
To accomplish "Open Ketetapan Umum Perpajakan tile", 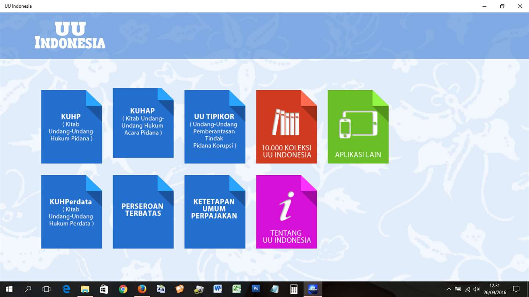I will point(215,212).
